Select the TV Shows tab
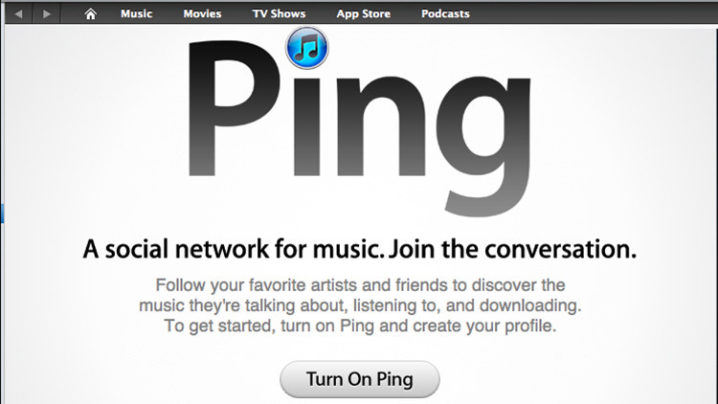The image size is (718, 404). click(x=279, y=13)
